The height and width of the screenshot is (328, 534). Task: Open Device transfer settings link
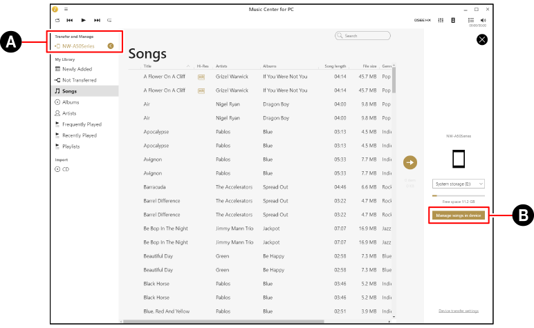[459, 311]
